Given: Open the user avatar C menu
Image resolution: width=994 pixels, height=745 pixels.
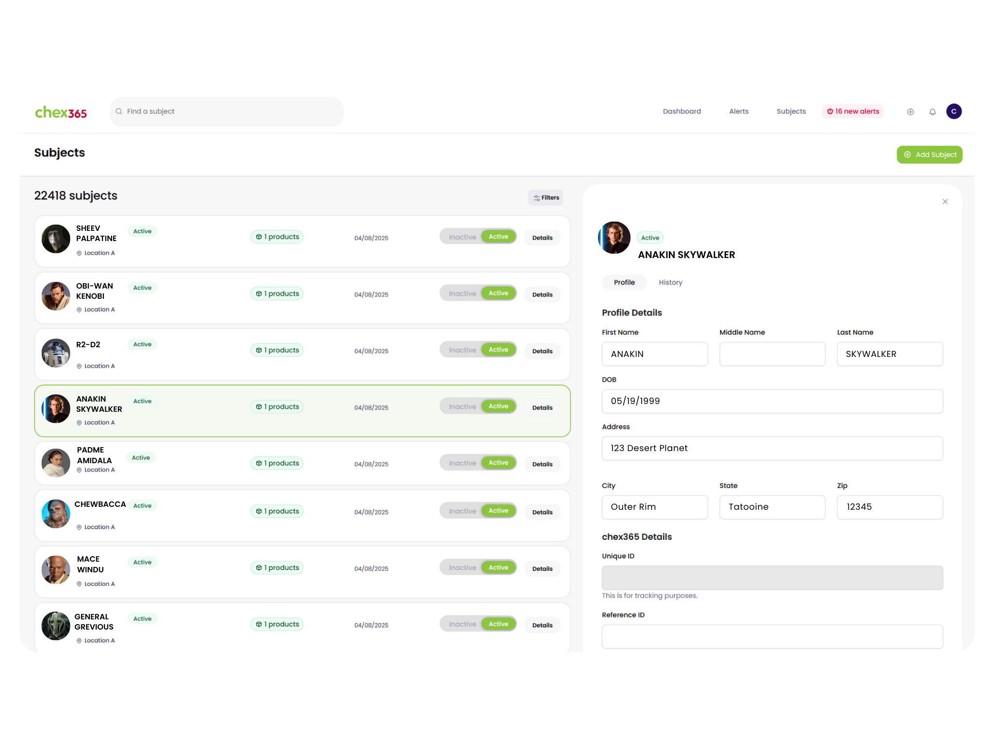Looking at the screenshot, I should point(954,112).
